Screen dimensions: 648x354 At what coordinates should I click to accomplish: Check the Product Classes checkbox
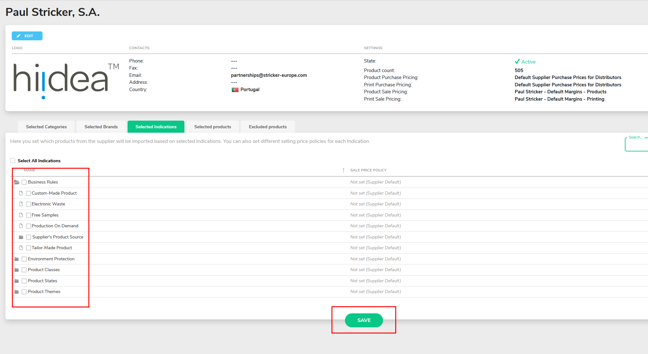[24, 270]
